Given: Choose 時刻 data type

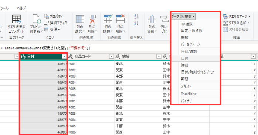Looking at the screenshot, I should click(x=184, y=65).
